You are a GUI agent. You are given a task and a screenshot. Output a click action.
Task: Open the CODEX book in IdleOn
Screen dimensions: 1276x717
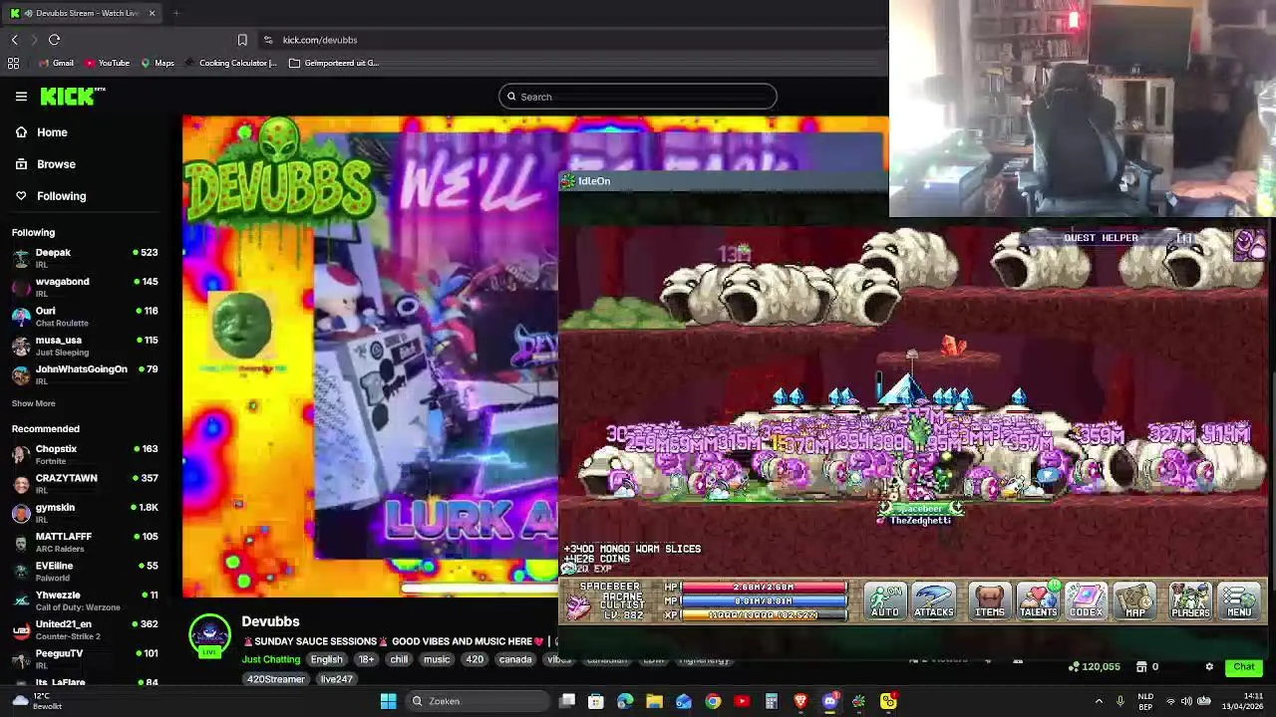pos(1086,600)
